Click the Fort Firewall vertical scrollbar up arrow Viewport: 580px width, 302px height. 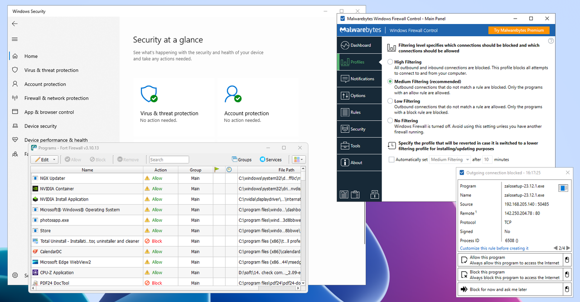[304, 169]
